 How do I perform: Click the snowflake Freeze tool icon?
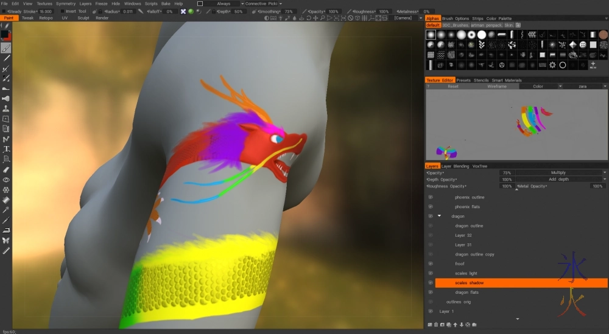coord(6,190)
